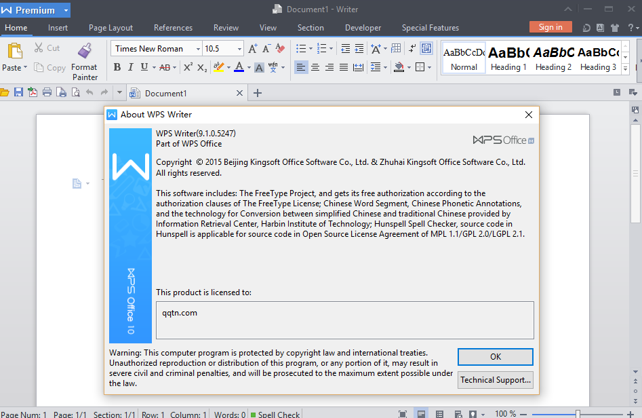Click the zoom slider handle in status bar

(x=578, y=414)
